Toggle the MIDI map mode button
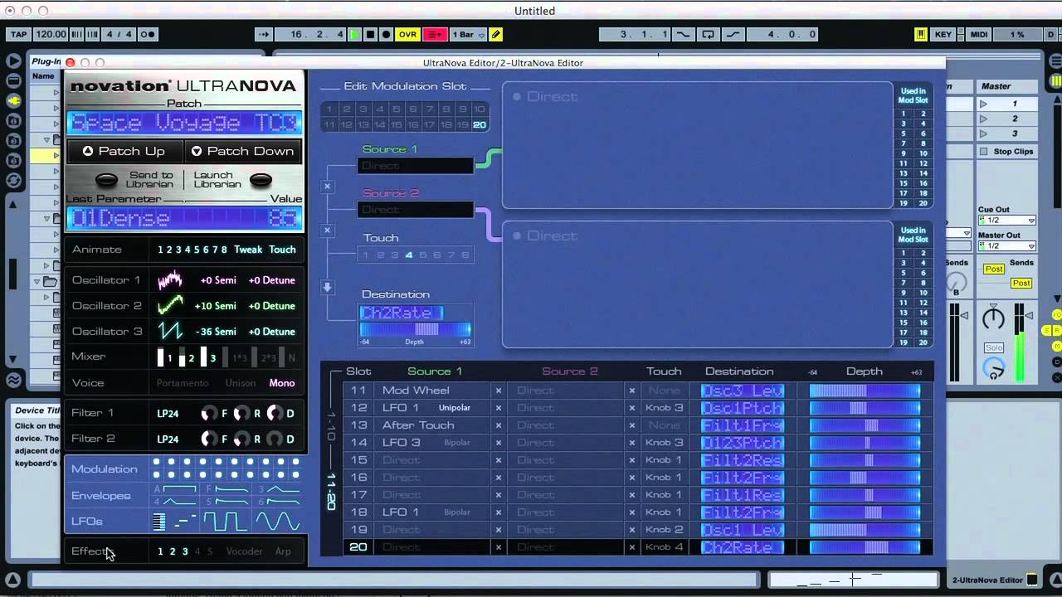This screenshot has width=1062, height=597. (979, 34)
